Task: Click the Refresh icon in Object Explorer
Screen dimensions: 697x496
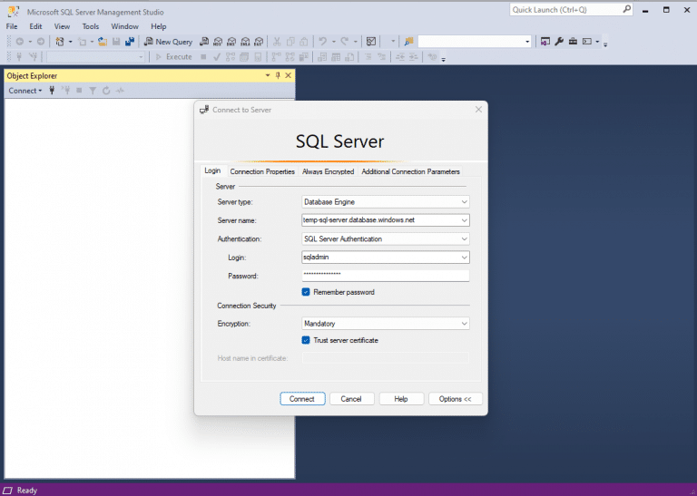Action: click(x=106, y=91)
